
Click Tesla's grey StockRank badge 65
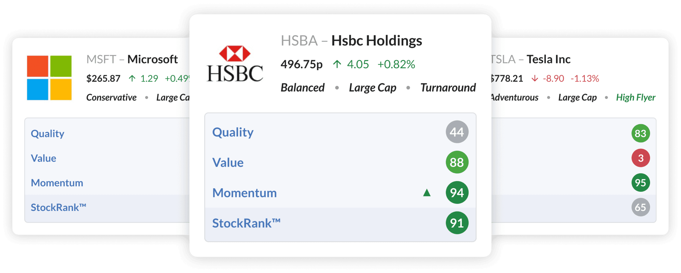click(x=640, y=207)
